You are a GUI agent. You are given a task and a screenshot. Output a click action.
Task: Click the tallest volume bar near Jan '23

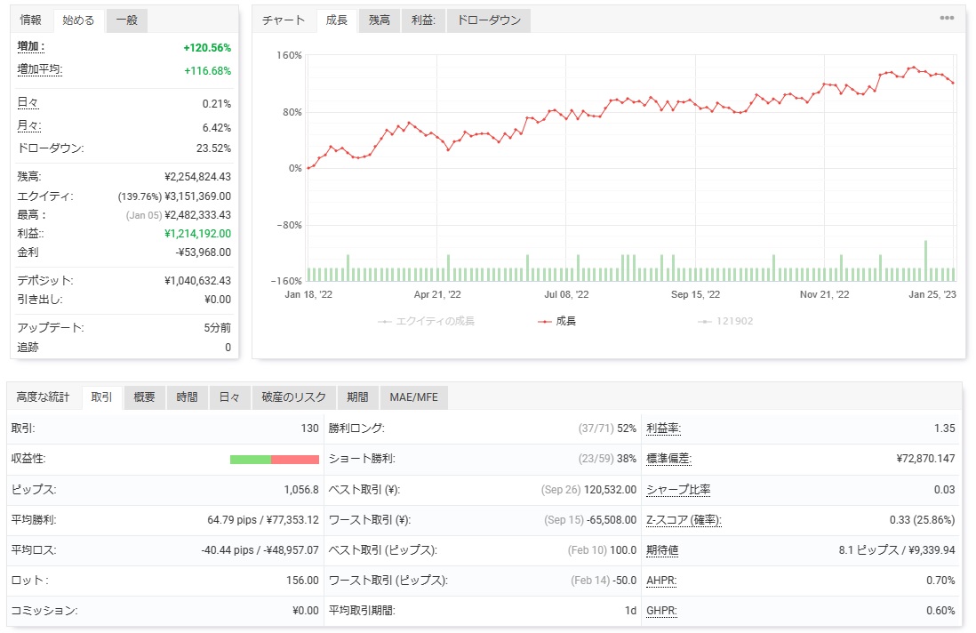pos(925,260)
